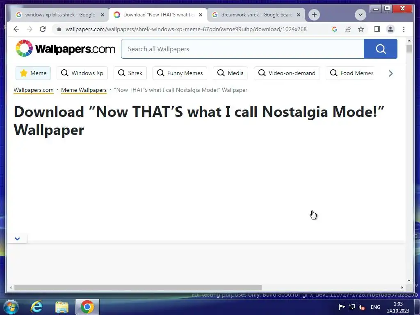Select the Media search chip
The height and width of the screenshot is (315, 420).
231,73
